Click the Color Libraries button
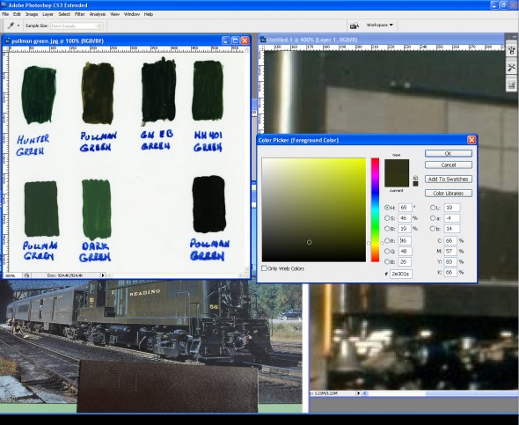This screenshot has width=519, height=425. pos(448,194)
